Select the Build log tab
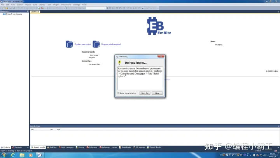This screenshot has height=158, width=280. (x=52, y=147)
